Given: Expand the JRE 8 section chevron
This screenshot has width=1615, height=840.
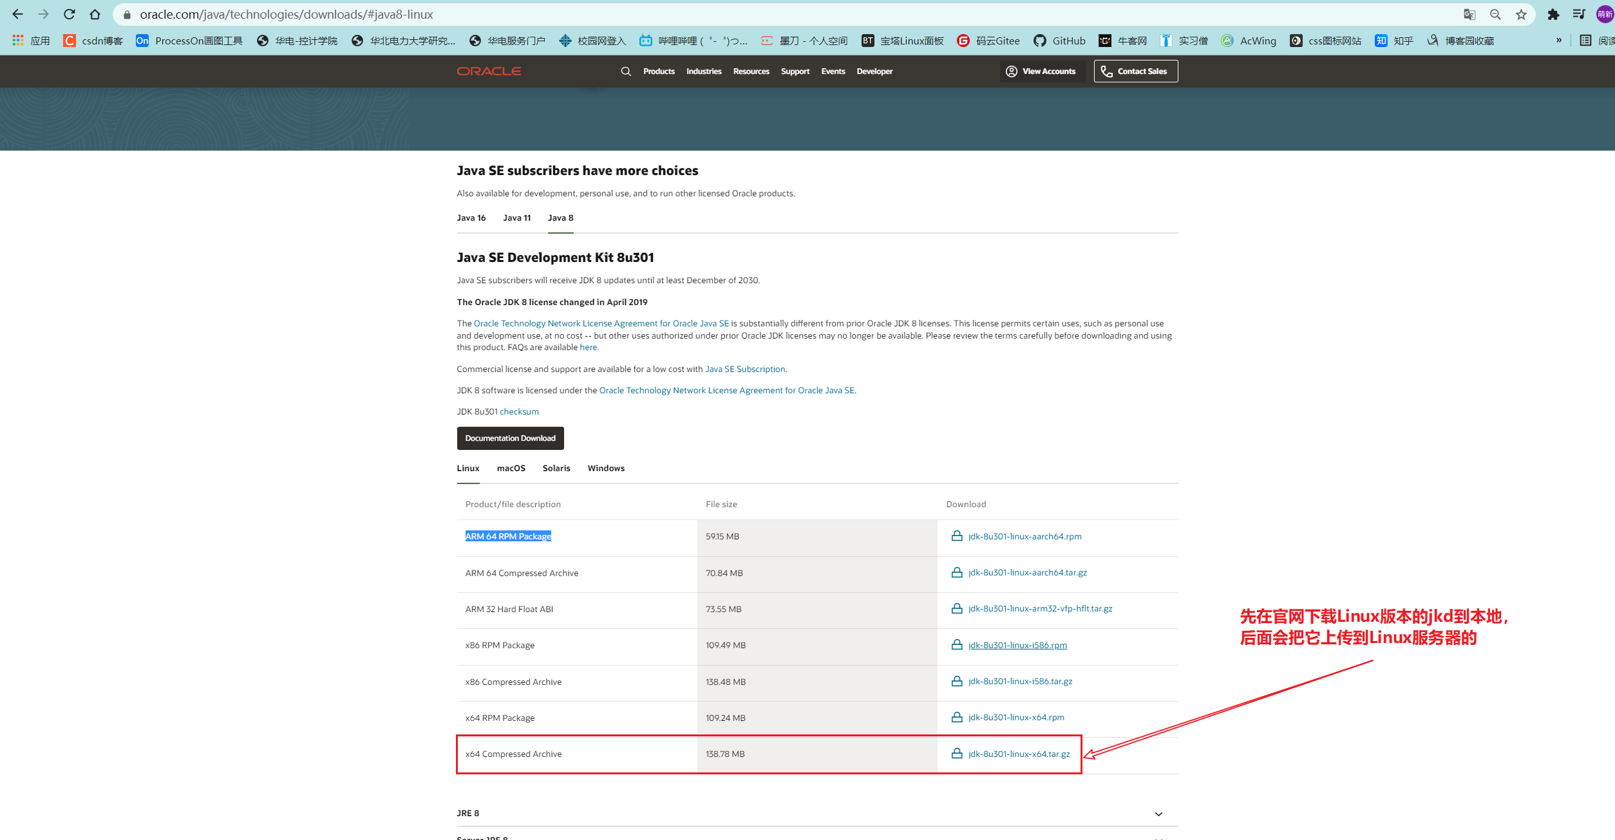Looking at the screenshot, I should coord(1158,814).
